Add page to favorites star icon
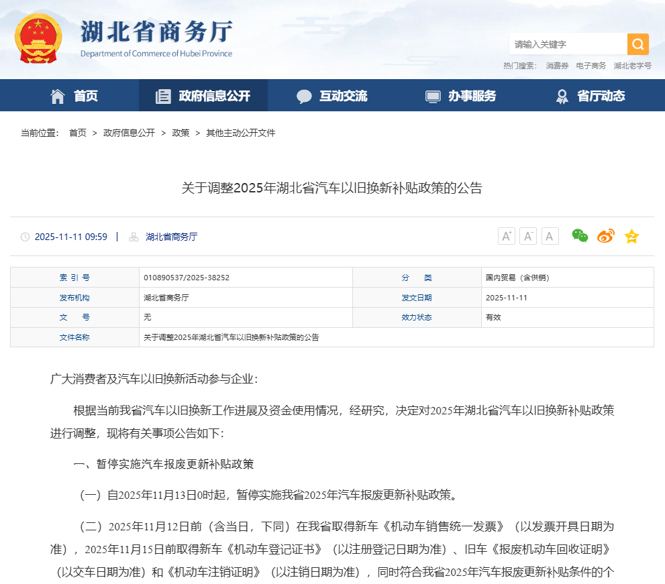Viewport: 665px width, 584px height. [x=631, y=236]
